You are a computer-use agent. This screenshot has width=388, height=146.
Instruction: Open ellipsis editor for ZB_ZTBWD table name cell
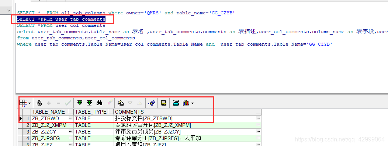click(71, 118)
